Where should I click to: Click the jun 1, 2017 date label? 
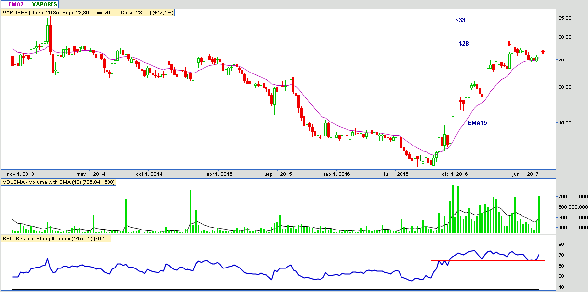point(525,174)
